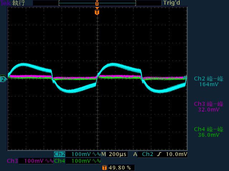Select the Tek logo in the corner
The width and height of the screenshot is (229, 171).
tap(5, 3)
